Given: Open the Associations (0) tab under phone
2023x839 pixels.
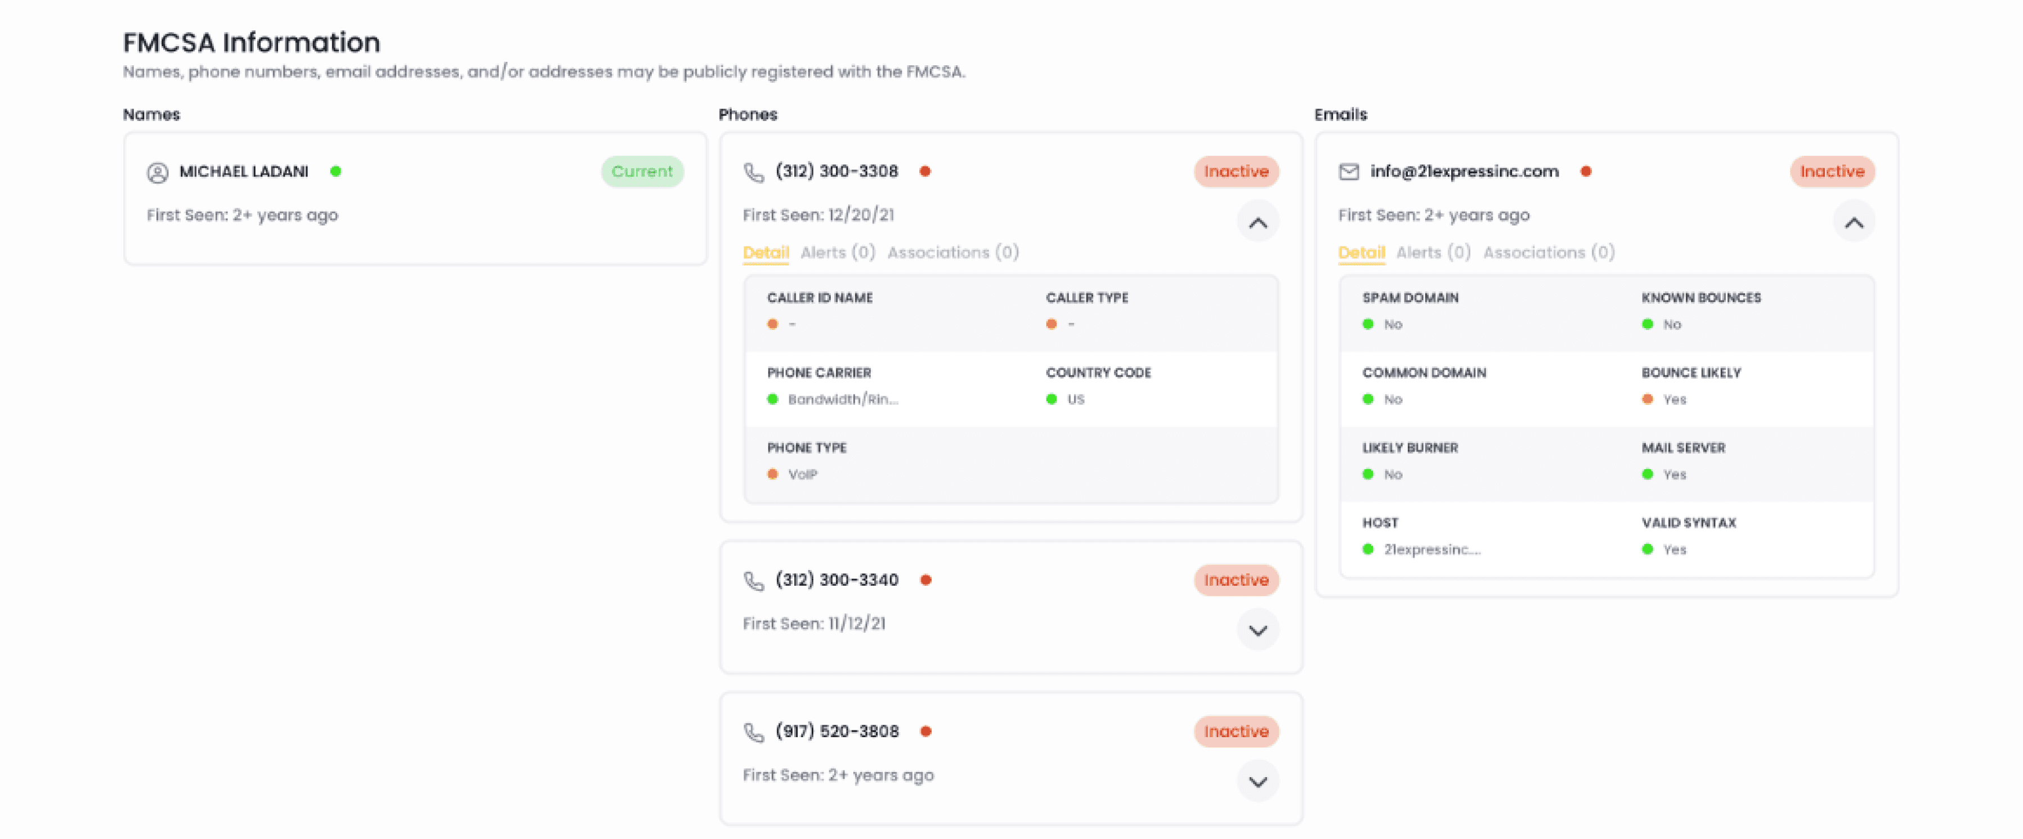Looking at the screenshot, I should pos(952,253).
